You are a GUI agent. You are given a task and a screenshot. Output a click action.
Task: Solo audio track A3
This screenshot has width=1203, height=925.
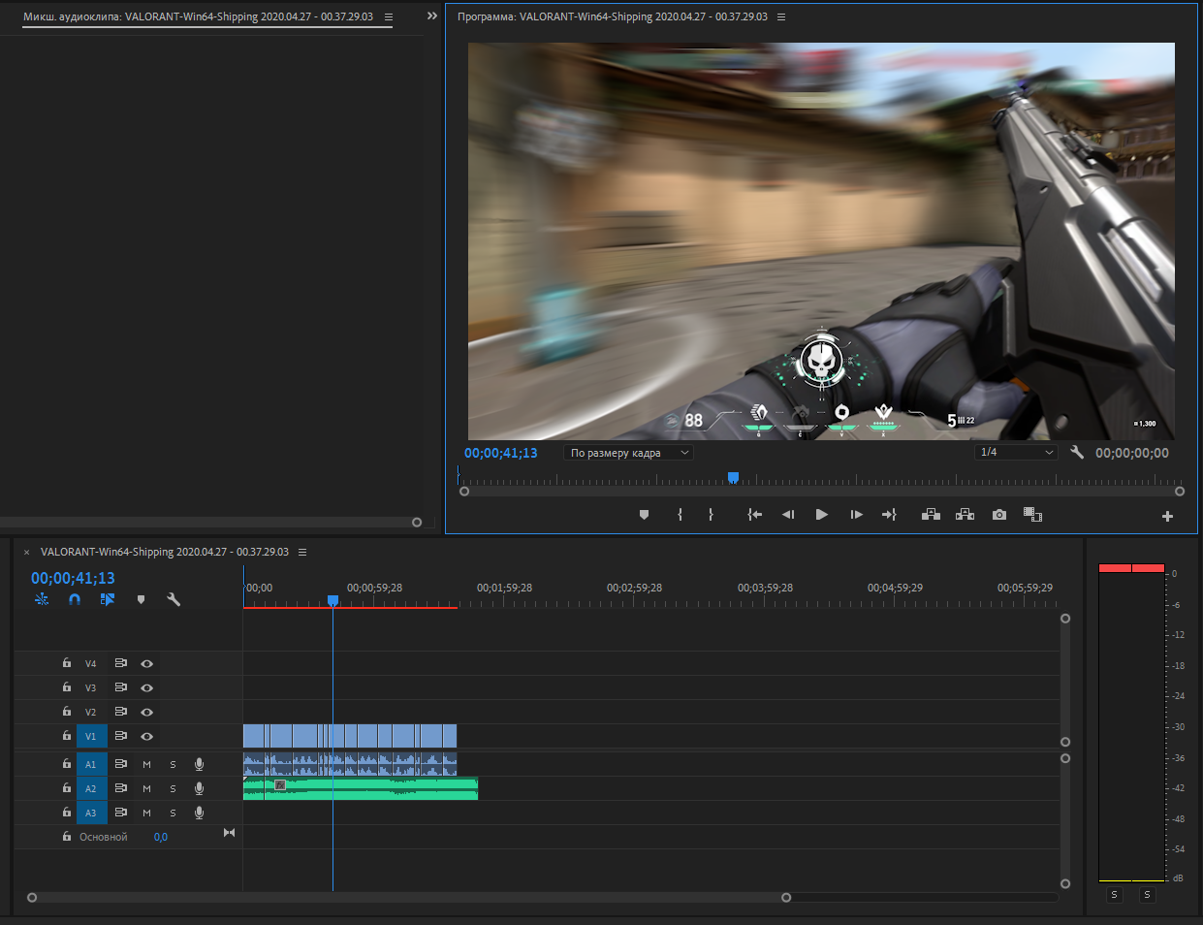[174, 813]
